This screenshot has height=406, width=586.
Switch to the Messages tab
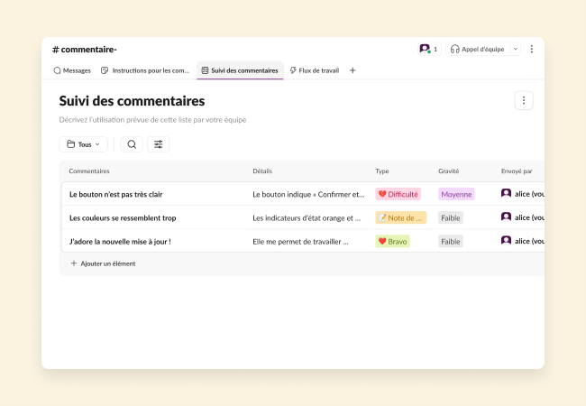coord(72,70)
